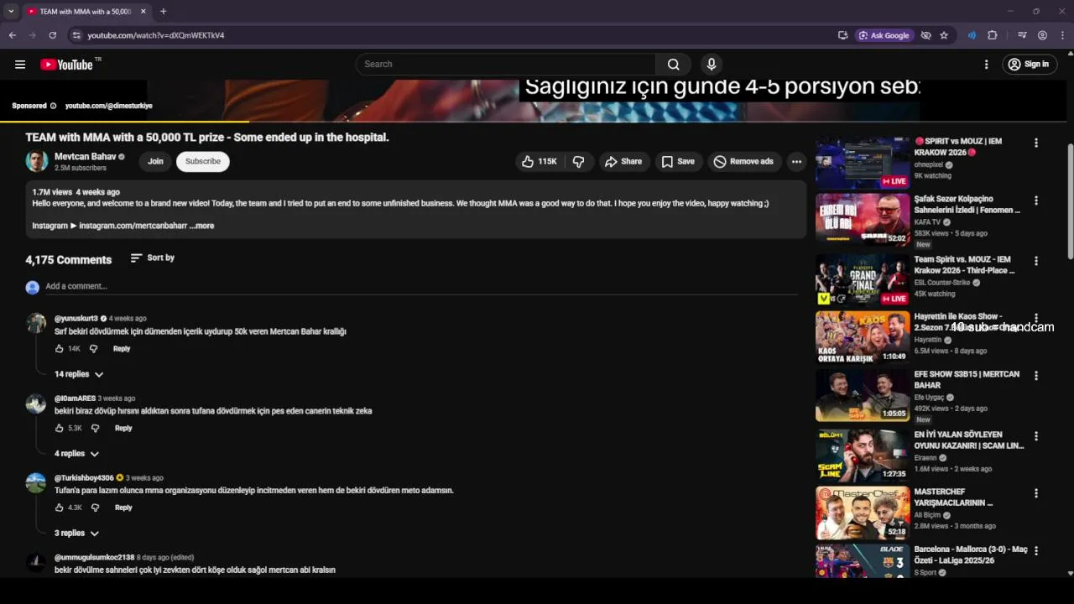This screenshot has height=604, width=1074.
Task: Open options for EFE SHOW S3B15 video
Action: pyautogui.click(x=1036, y=376)
